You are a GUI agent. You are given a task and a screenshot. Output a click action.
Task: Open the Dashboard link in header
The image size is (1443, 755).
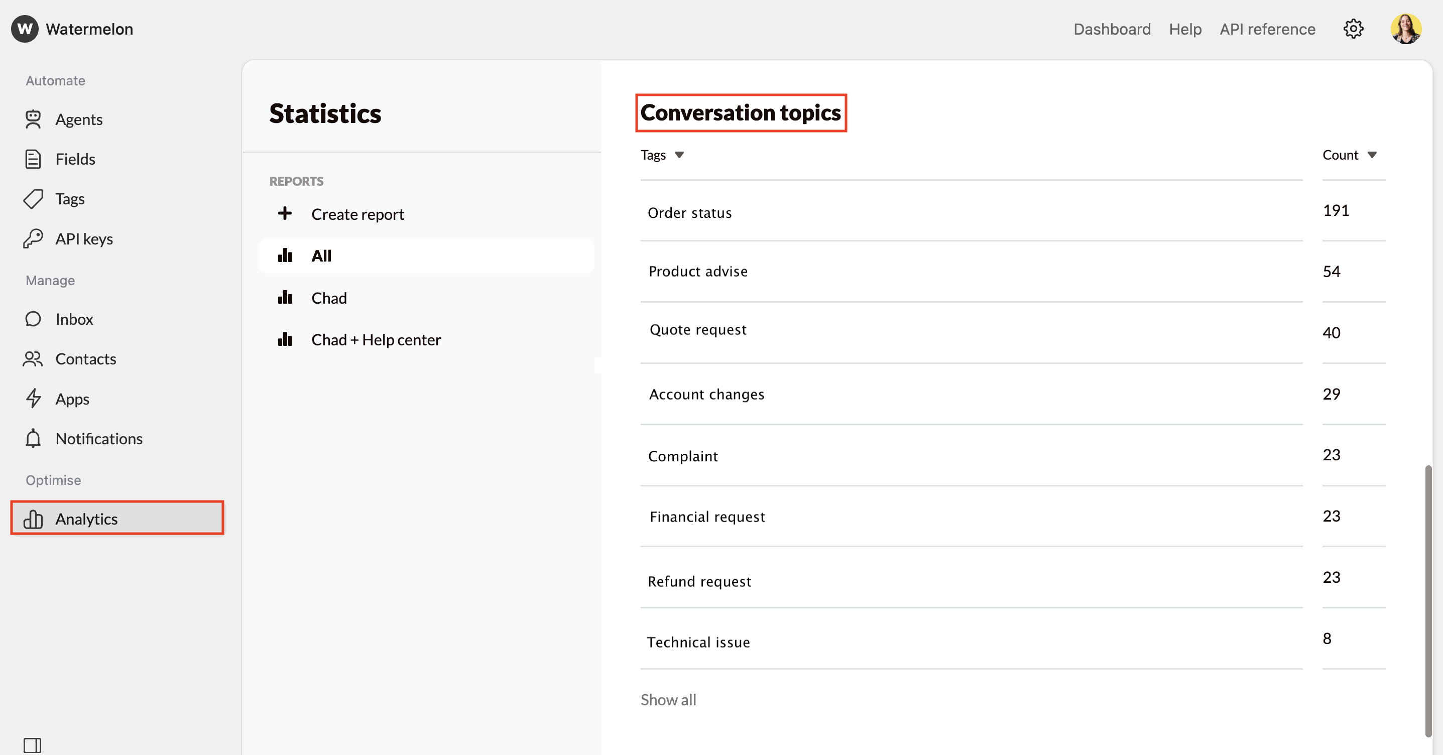tap(1112, 29)
